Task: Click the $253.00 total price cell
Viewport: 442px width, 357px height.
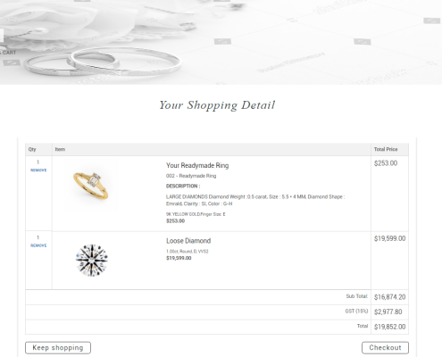Action: pos(386,163)
